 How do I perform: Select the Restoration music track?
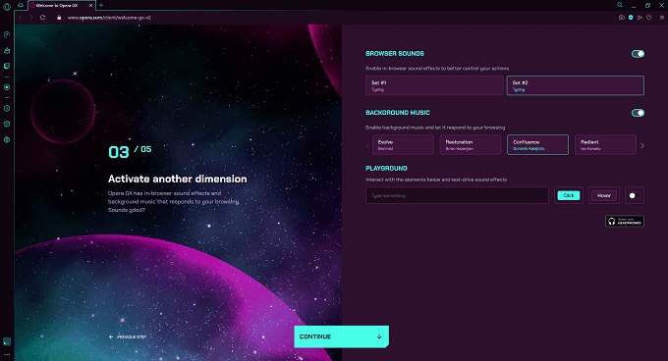pyautogui.click(x=471, y=145)
